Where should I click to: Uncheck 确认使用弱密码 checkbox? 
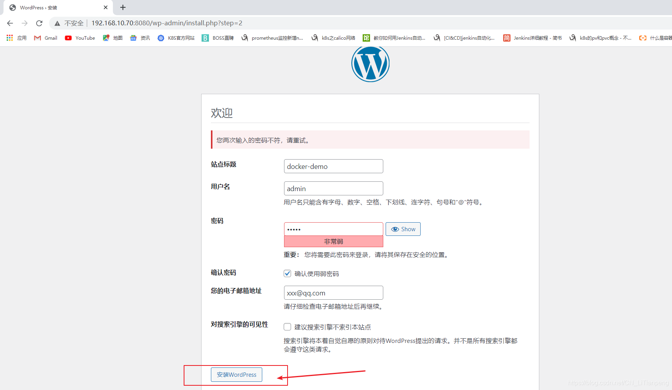[288, 274]
